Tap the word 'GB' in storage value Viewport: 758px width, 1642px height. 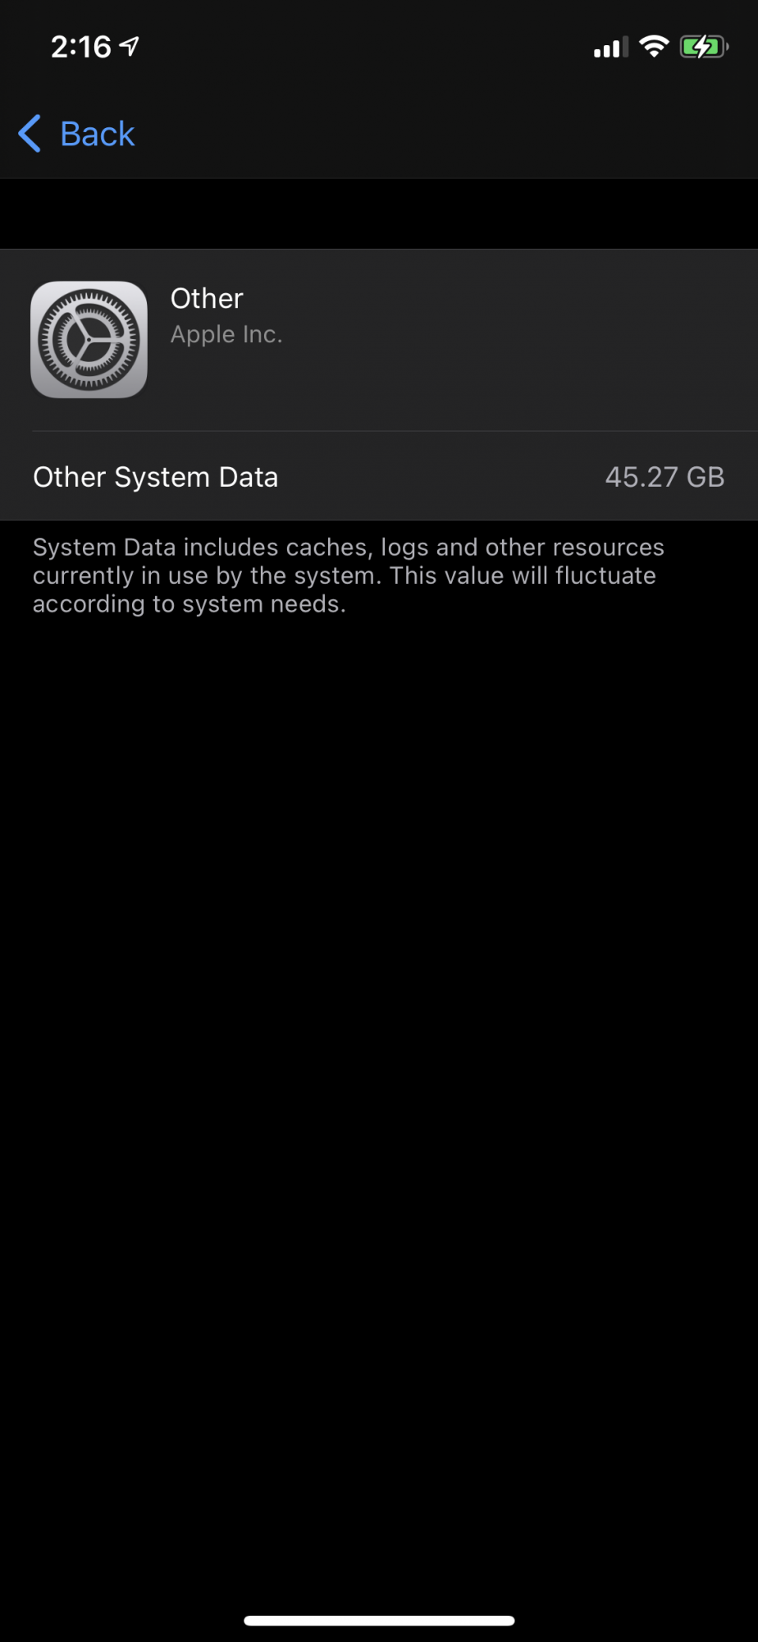705,477
